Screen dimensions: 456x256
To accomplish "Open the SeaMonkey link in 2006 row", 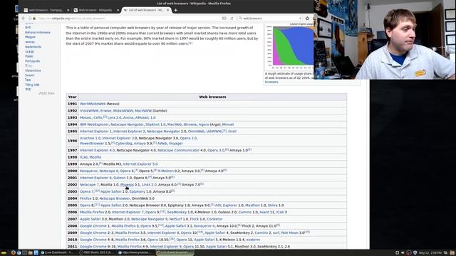I will [x=177, y=212].
